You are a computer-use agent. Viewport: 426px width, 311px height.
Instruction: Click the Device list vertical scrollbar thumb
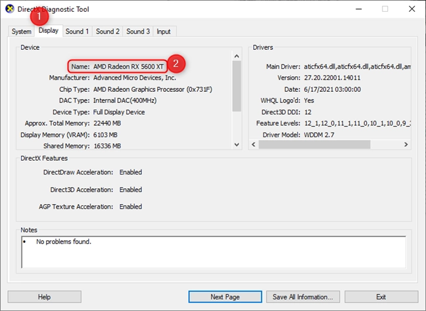[x=237, y=86]
